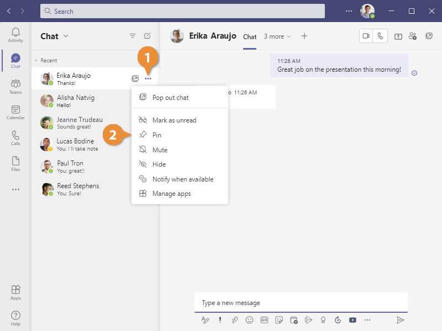Open more options for Erika Araujo chat

click(148, 78)
